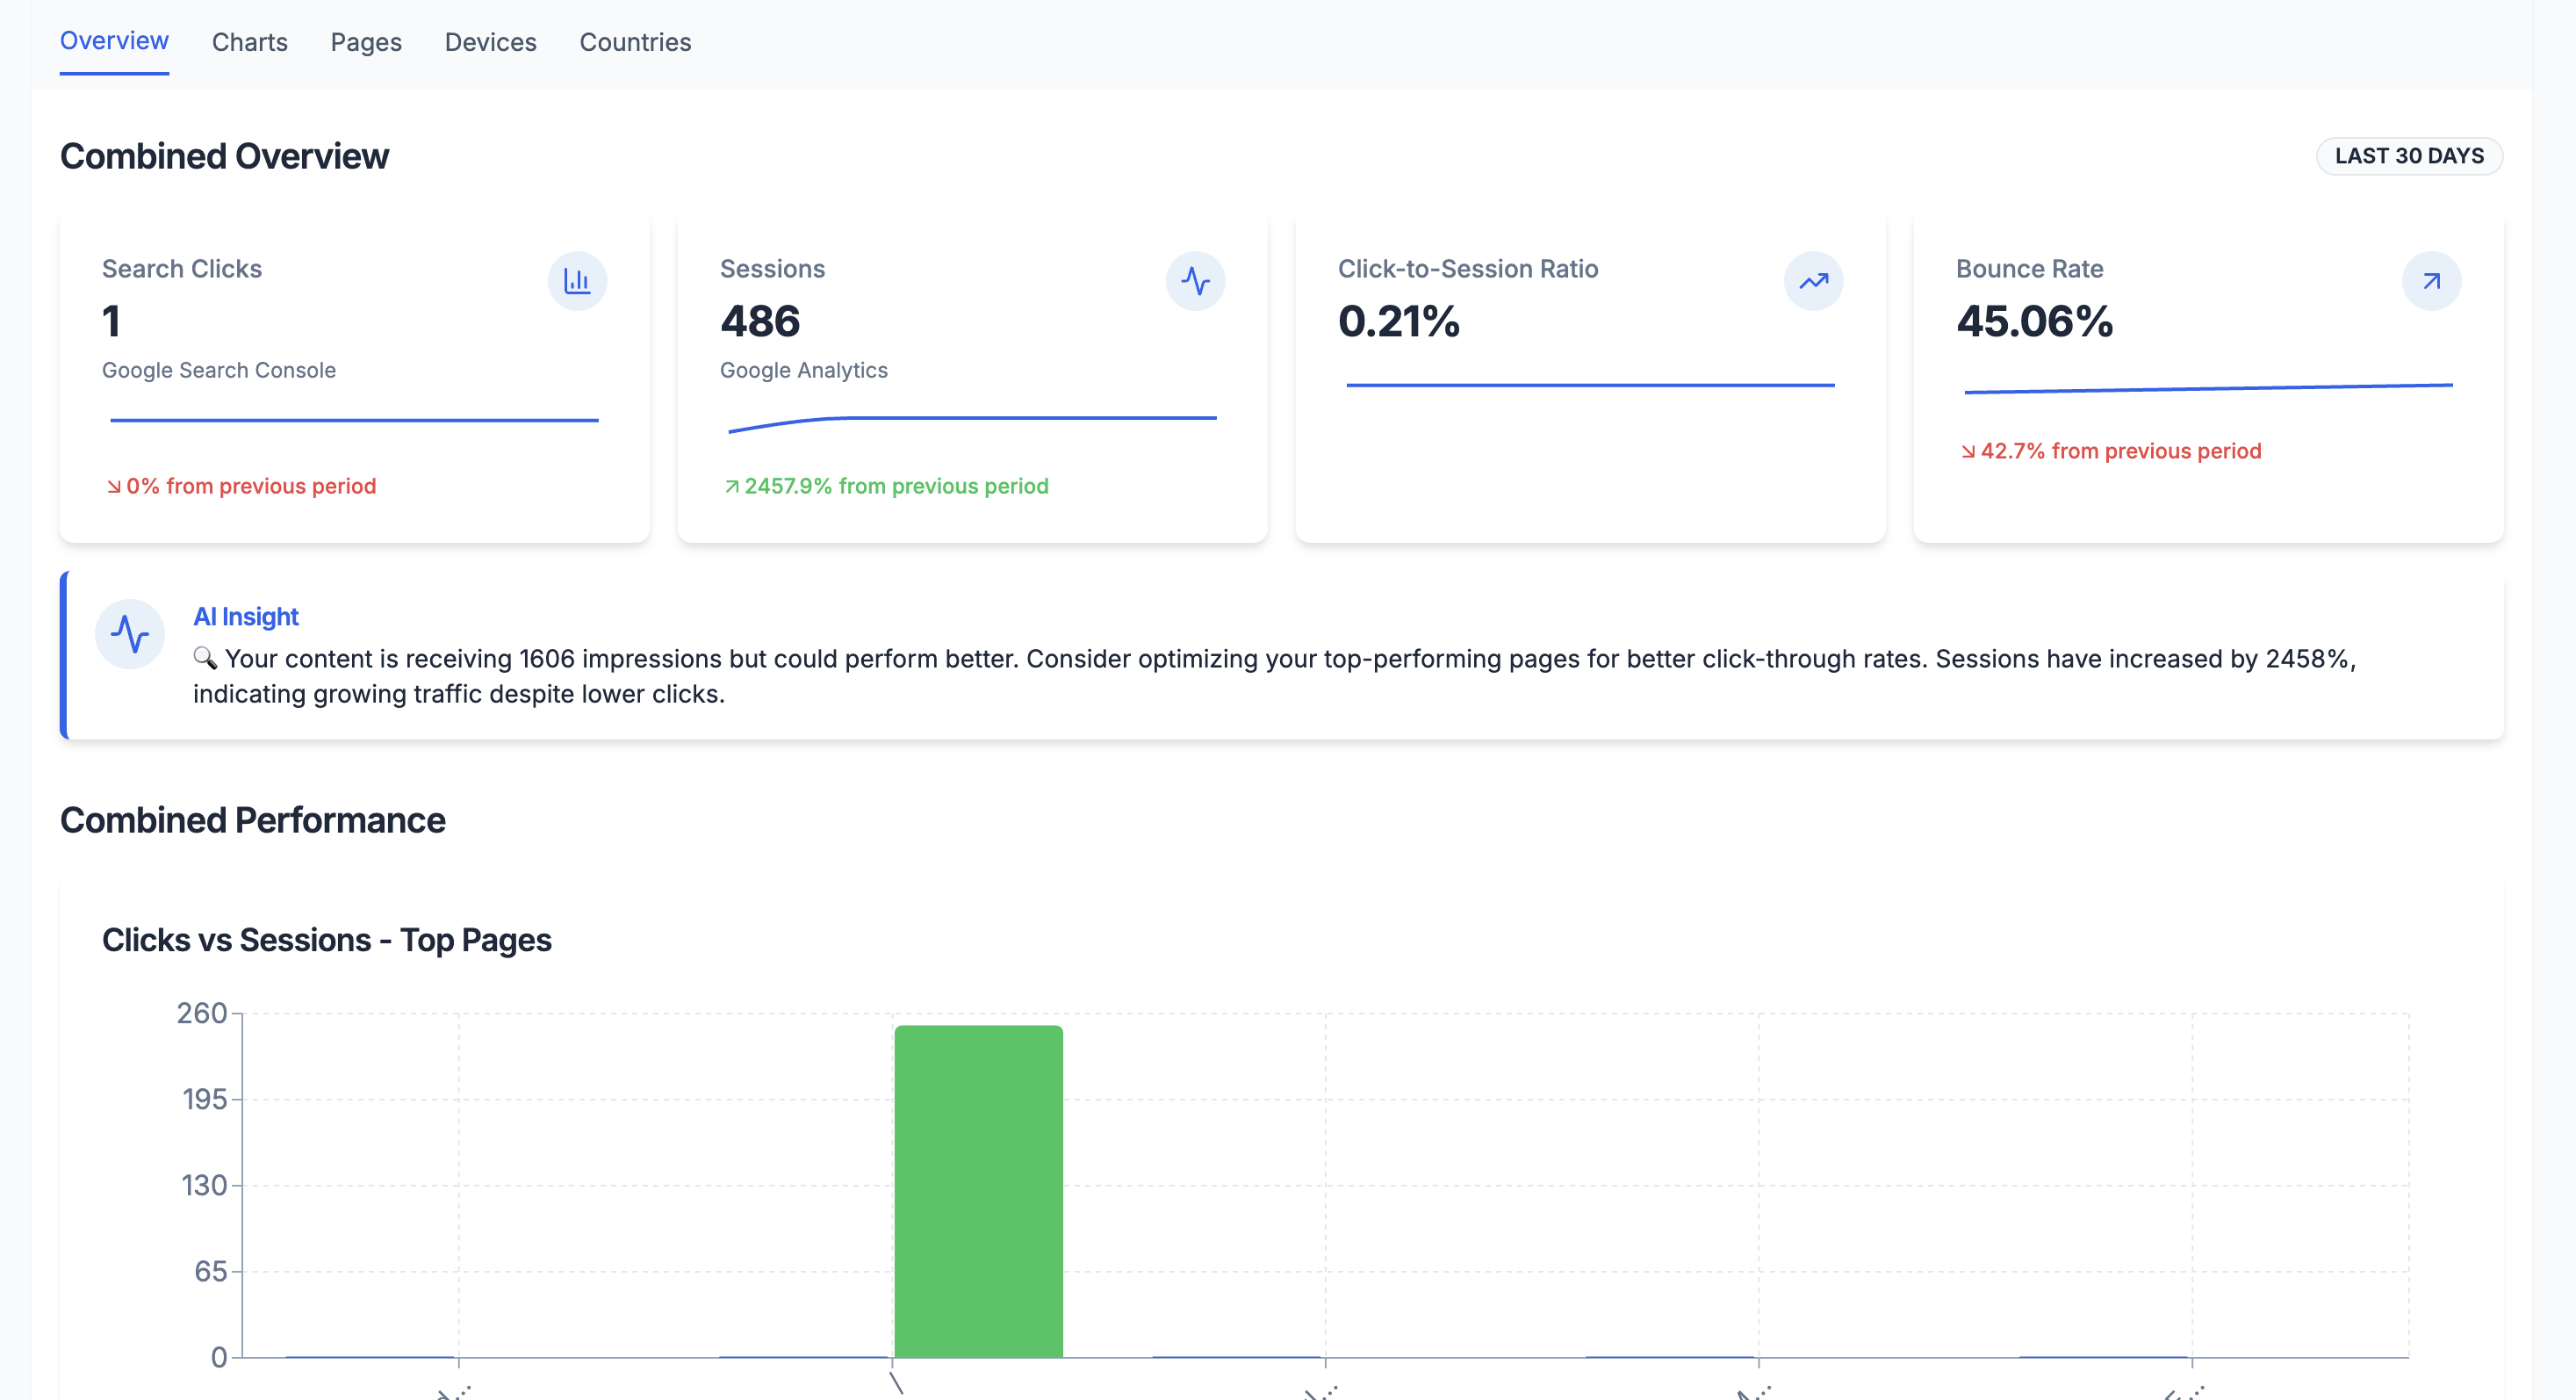Click the diagonal arrow icon in Bounce Rate card

click(x=2431, y=281)
